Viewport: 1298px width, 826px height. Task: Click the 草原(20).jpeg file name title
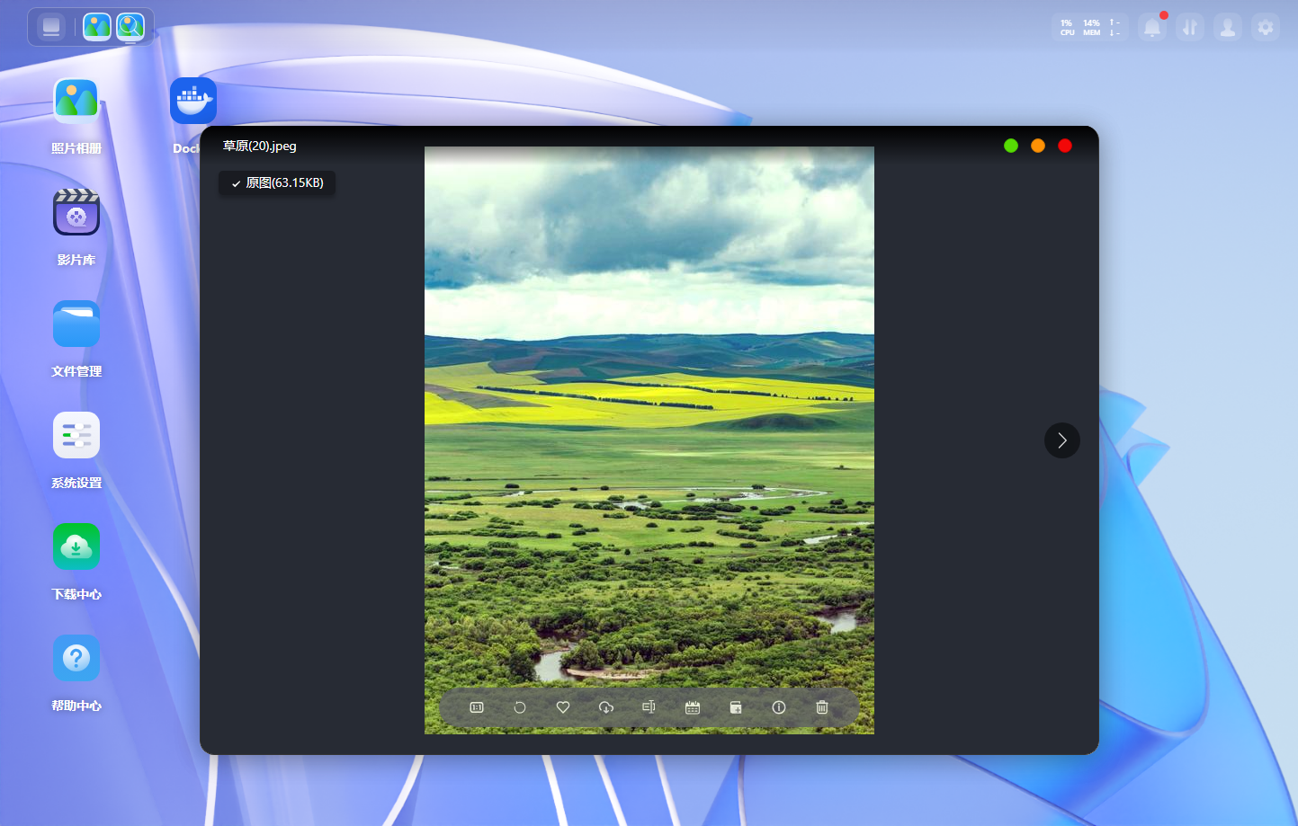260,146
